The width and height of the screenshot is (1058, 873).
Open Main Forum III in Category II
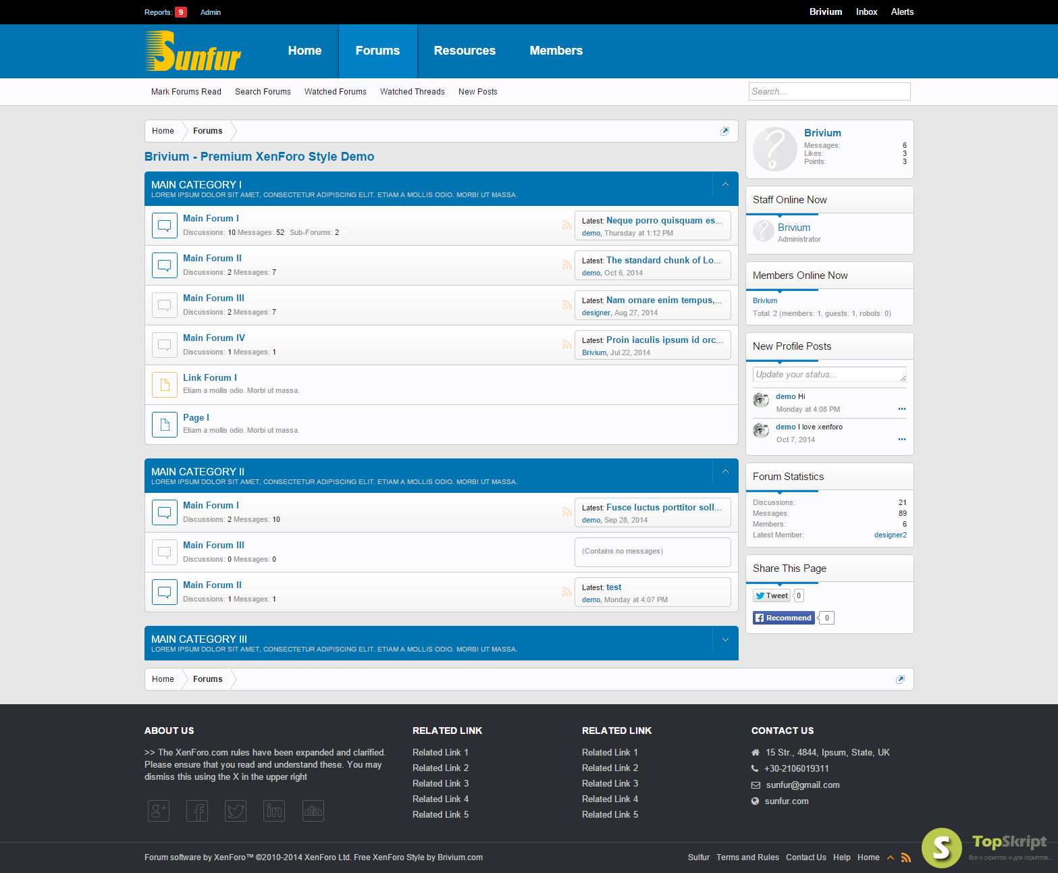pyautogui.click(x=213, y=545)
